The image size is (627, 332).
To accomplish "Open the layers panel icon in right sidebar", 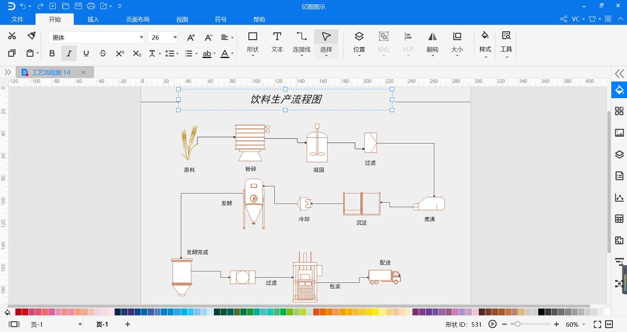I will [x=620, y=155].
